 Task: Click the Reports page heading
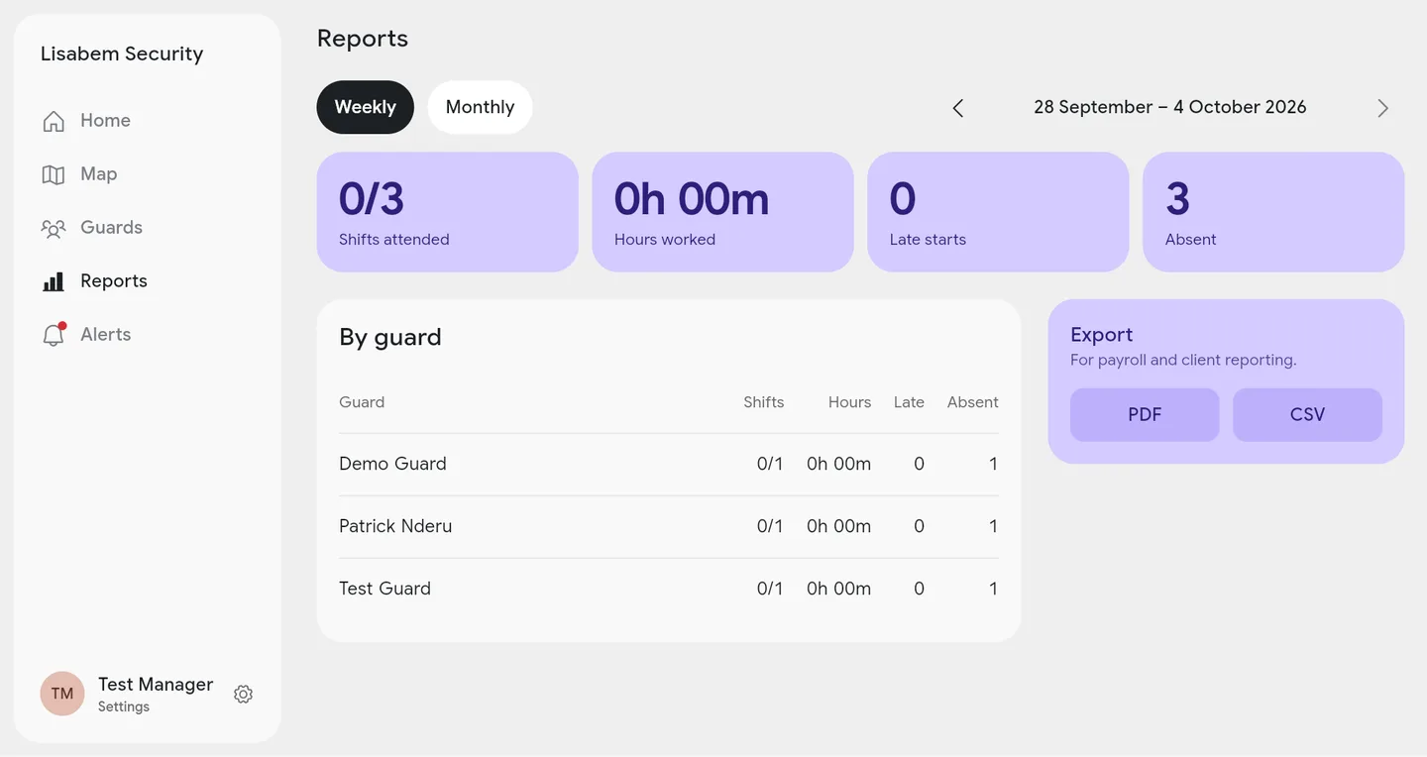(x=363, y=39)
